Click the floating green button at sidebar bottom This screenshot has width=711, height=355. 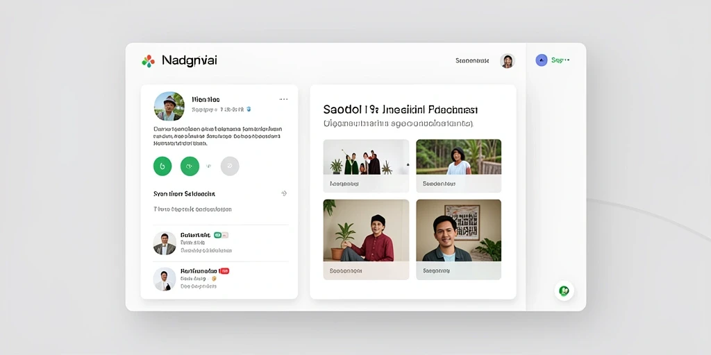564,291
